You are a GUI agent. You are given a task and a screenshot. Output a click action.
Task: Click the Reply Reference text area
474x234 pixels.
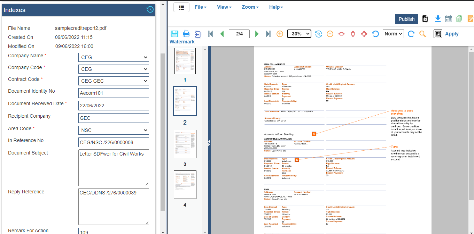[114, 207]
